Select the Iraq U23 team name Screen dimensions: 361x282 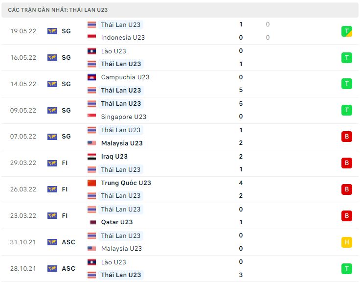coord(114,157)
